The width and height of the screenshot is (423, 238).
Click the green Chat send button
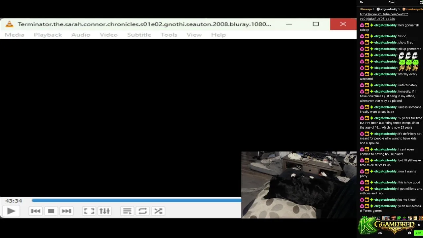tap(418, 233)
